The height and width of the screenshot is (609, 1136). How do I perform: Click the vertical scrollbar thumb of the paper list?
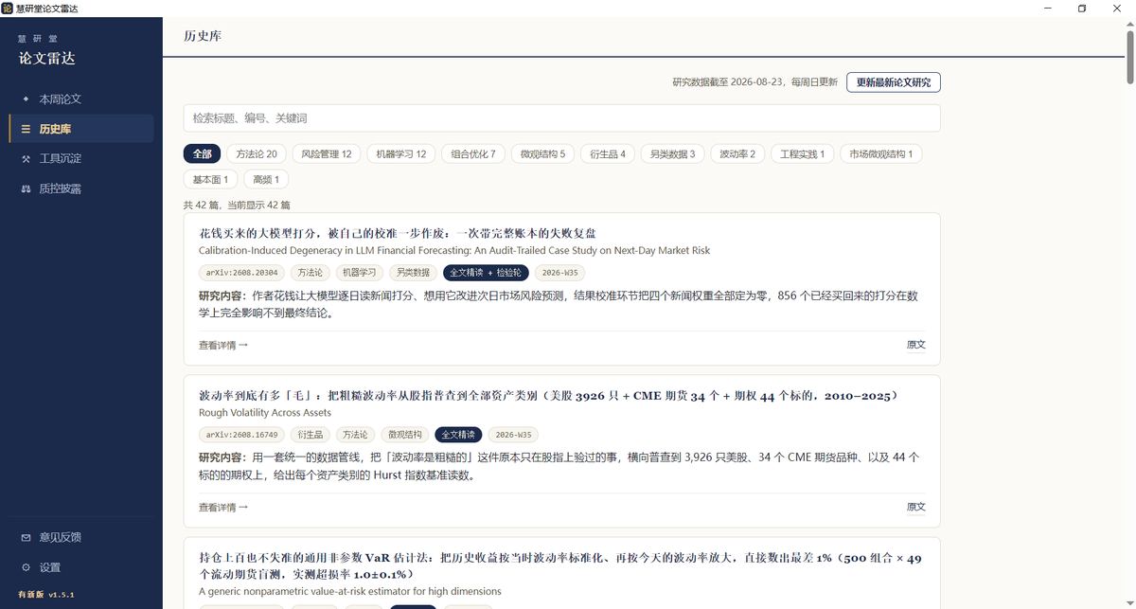[x=1130, y=56]
